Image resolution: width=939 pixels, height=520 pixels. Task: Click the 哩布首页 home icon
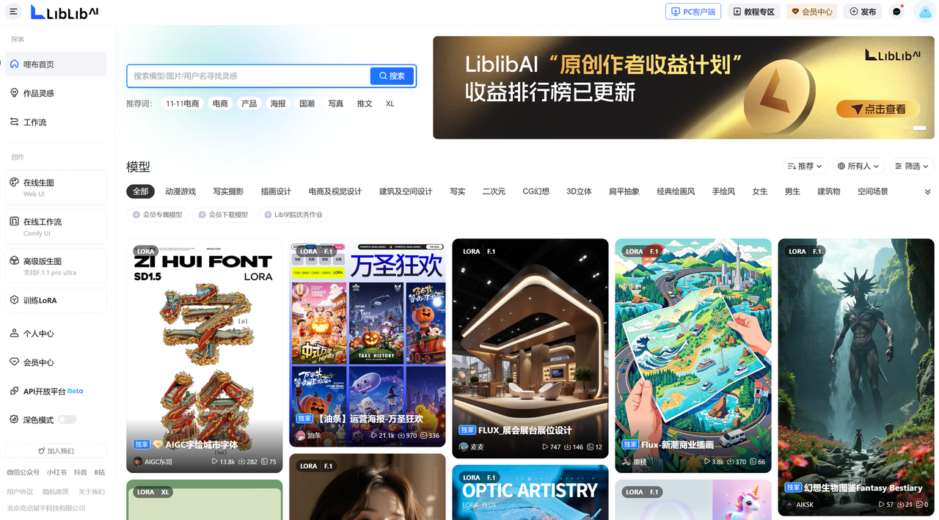coord(15,65)
